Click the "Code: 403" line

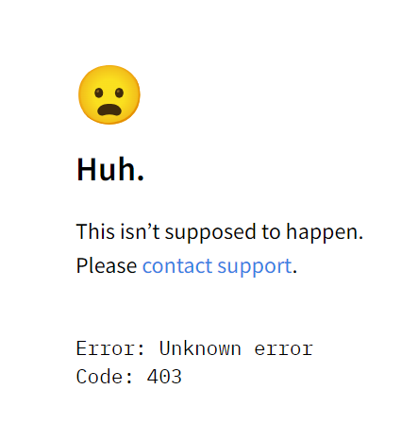click(x=129, y=377)
